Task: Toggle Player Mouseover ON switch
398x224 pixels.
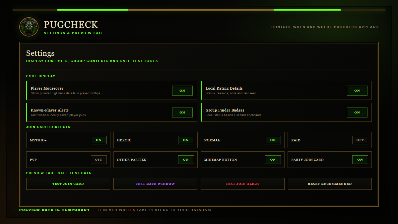Action: pos(182,91)
